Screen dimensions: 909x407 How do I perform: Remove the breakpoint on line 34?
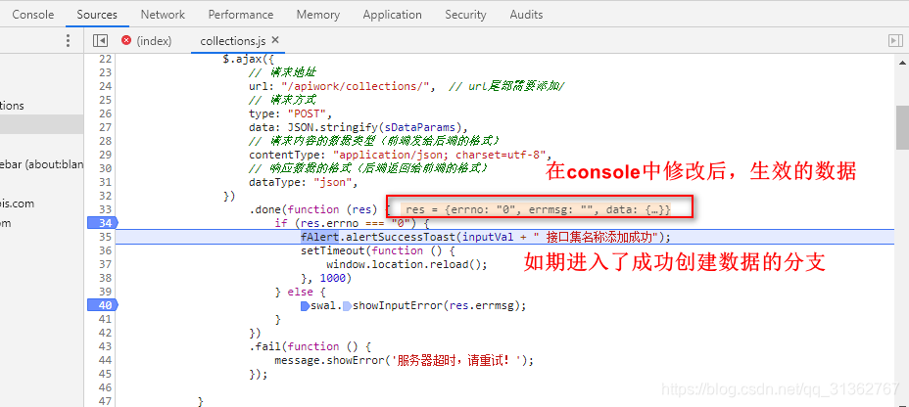point(100,223)
